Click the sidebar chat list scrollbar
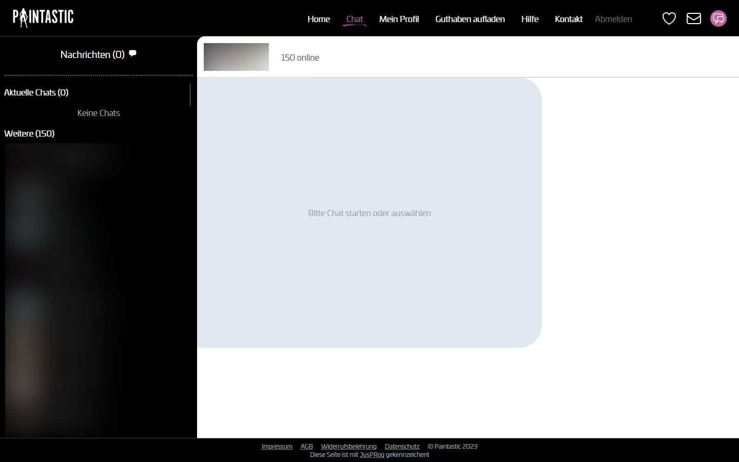739x462 pixels. tap(190, 95)
